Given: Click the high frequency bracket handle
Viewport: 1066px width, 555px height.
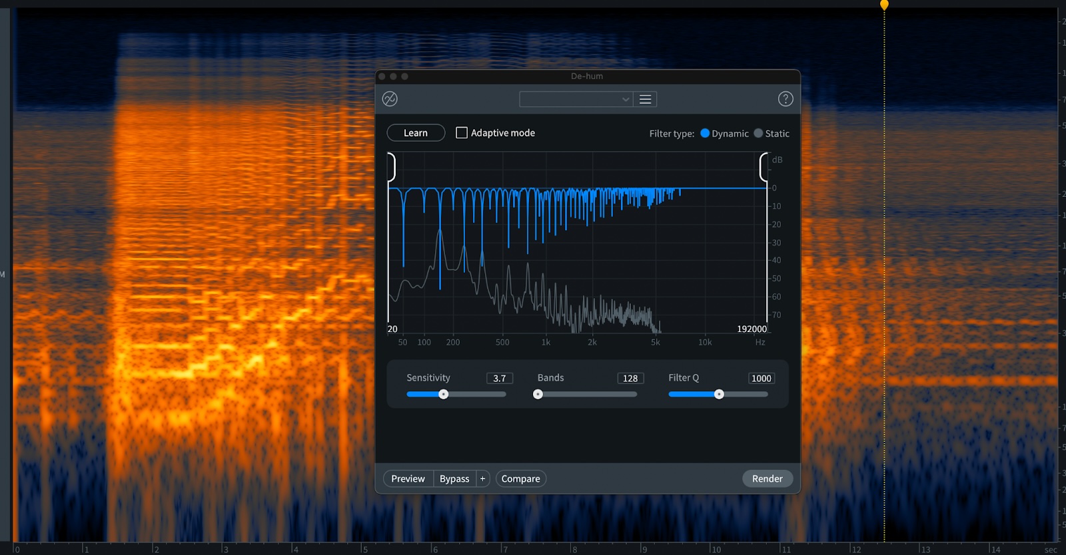Looking at the screenshot, I should click(764, 167).
